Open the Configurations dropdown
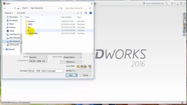 [38, 61]
